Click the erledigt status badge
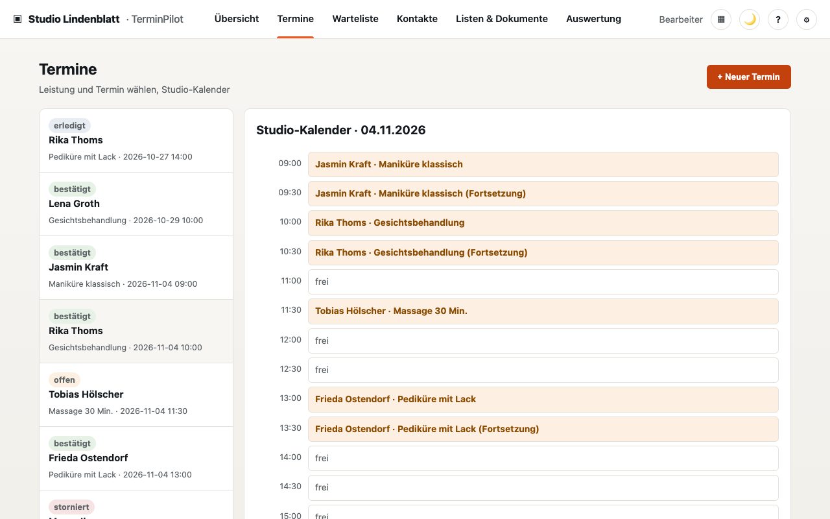 coord(69,125)
